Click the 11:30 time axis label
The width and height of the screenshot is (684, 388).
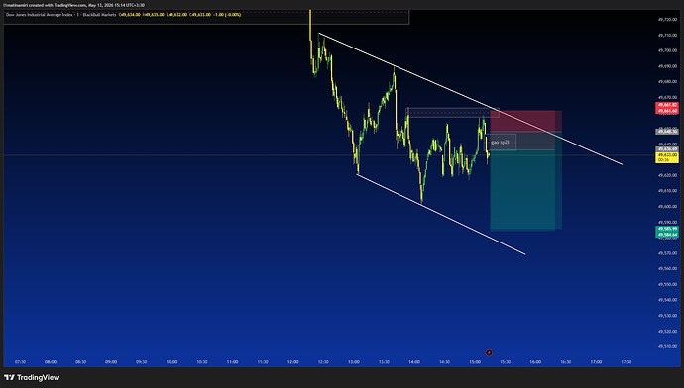[263, 362]
